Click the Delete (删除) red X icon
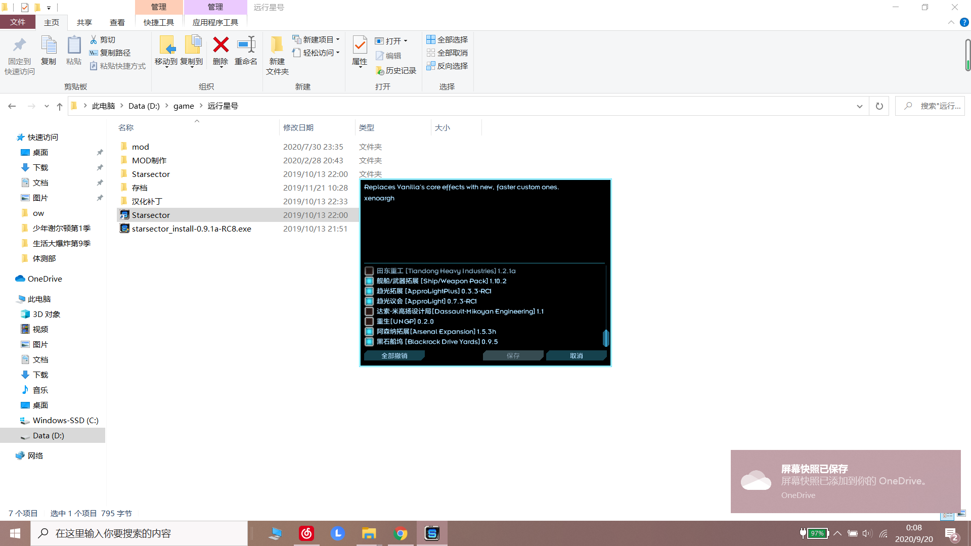Screen dimensions: 971x546 (220, 45)
